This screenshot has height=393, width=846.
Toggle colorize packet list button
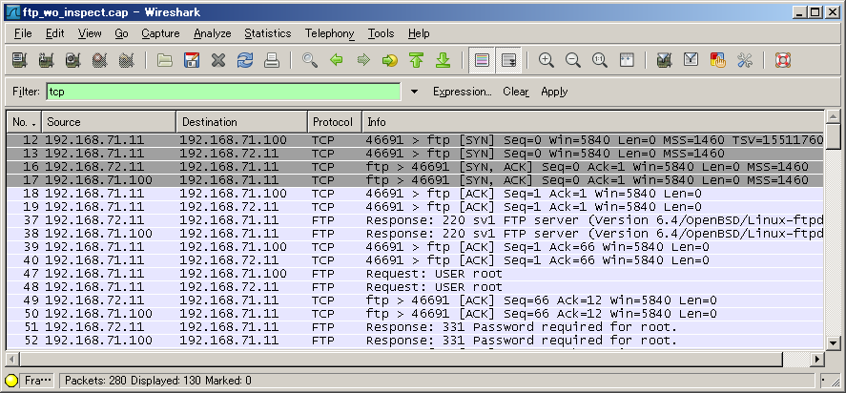(482, 60)
